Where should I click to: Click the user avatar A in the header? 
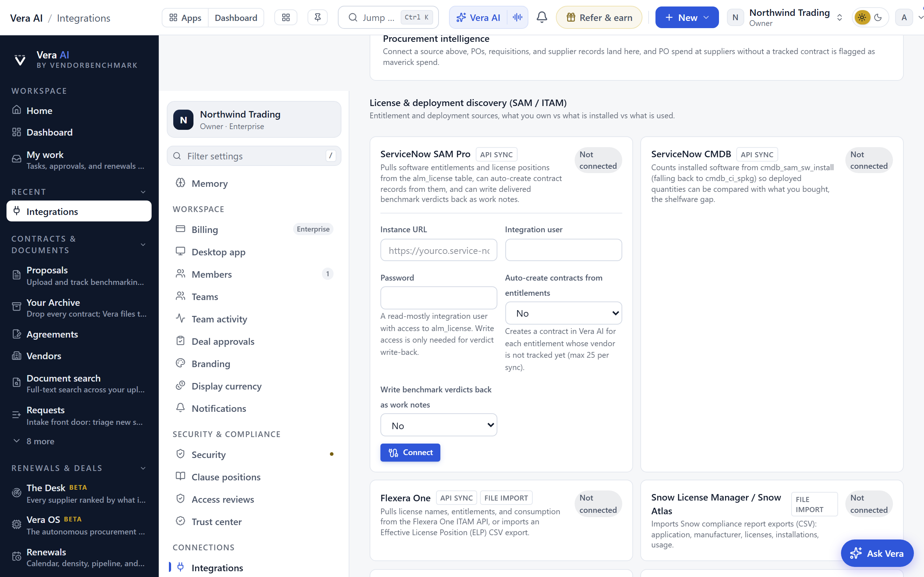pyautogui.click(x=904, y=18)
